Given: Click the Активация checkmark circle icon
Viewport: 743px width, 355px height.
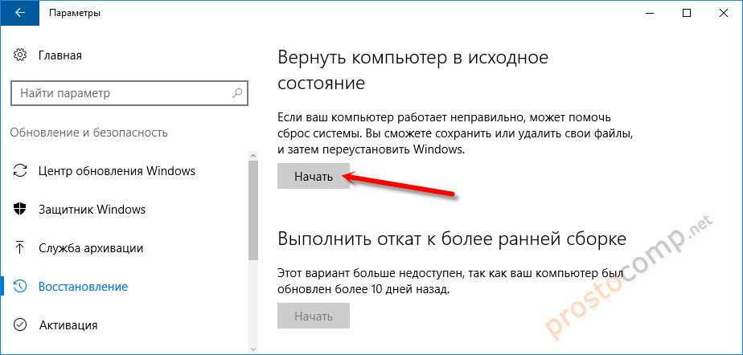Looking at the screenshot, I should 20,325.
